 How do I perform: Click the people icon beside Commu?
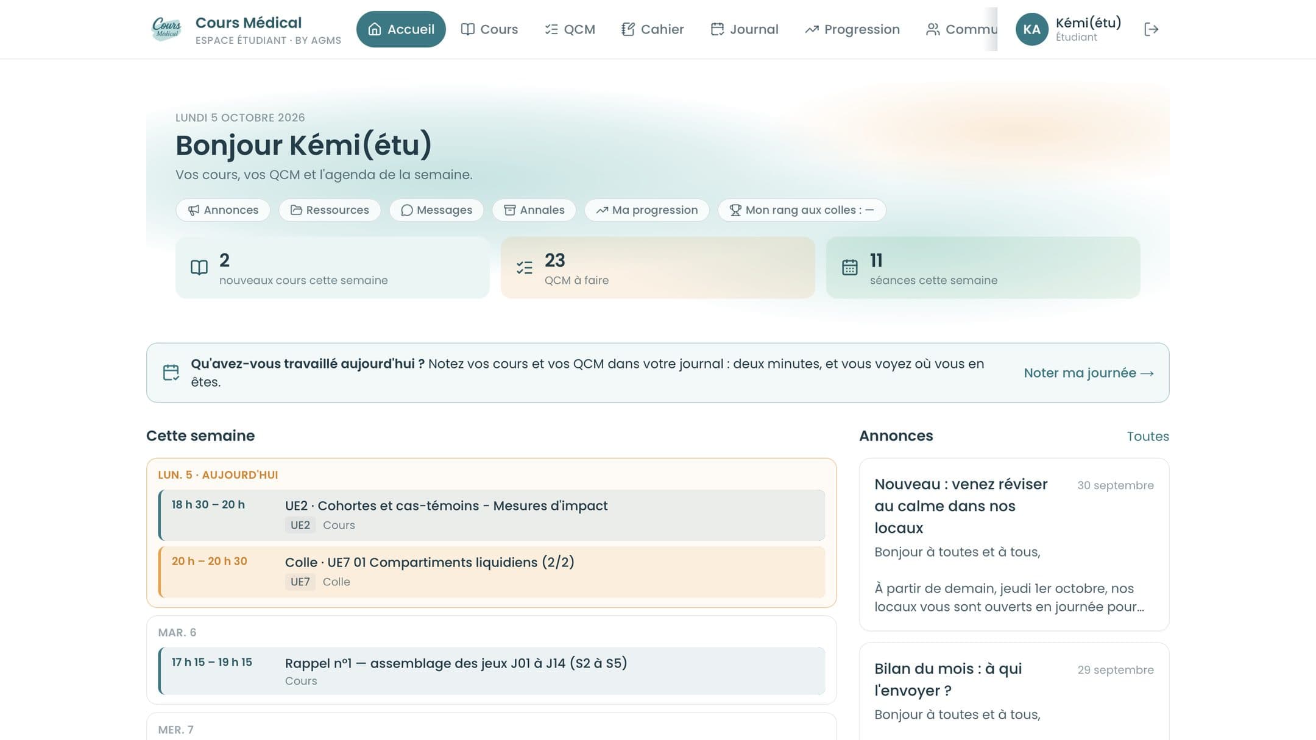click(932, 29)
